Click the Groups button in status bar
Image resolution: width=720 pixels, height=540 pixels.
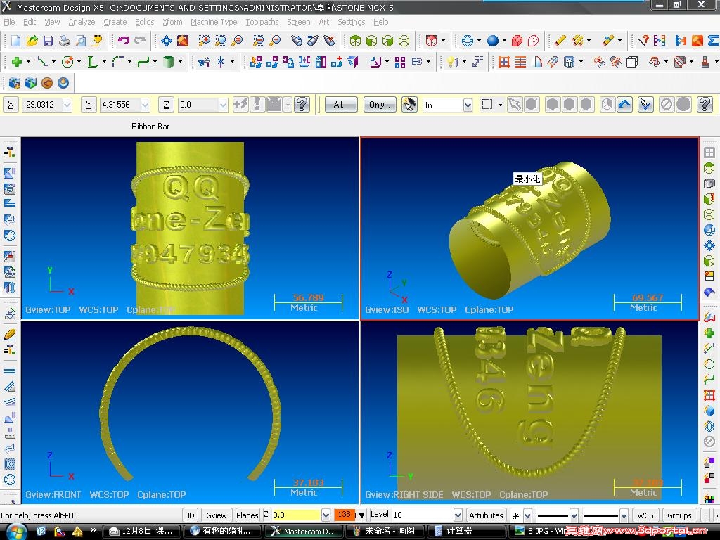click(679, 515)
